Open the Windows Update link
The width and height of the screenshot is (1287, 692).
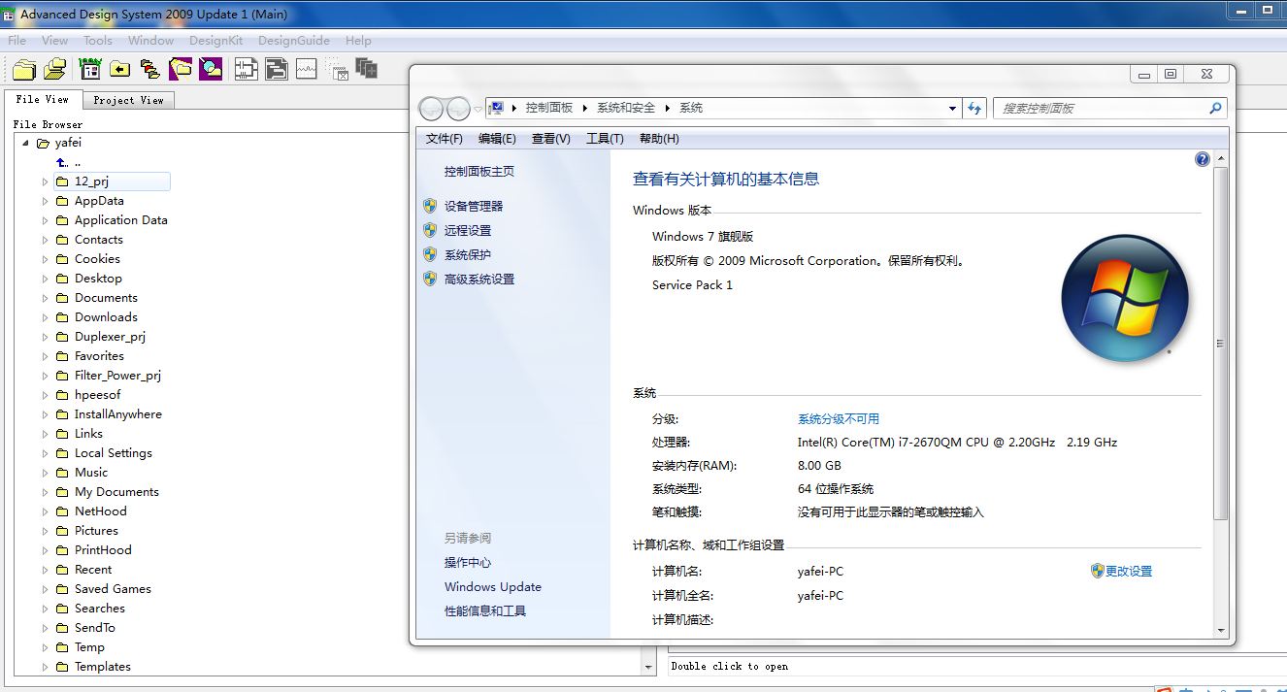(x=493, y=587)
